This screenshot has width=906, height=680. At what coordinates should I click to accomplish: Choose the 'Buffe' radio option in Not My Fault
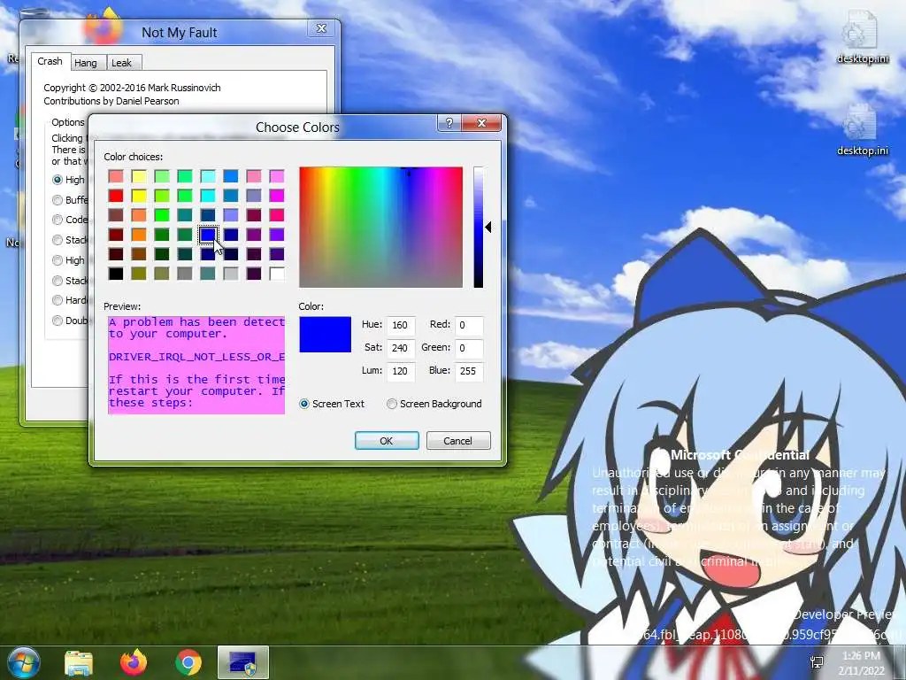[x=58, y=200]
